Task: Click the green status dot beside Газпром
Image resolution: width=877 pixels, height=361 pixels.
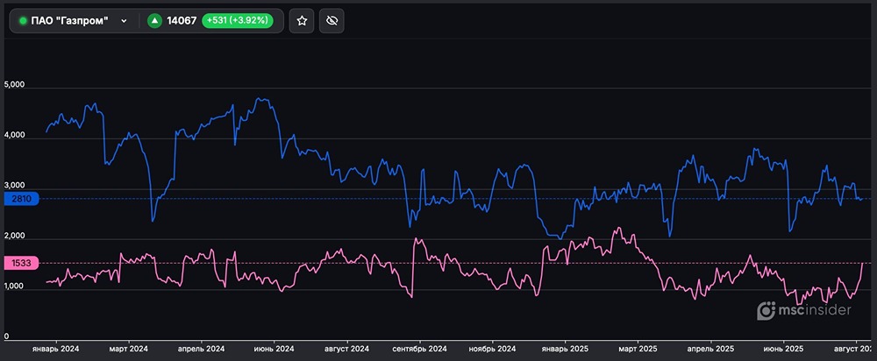Action: coord(23,20)
